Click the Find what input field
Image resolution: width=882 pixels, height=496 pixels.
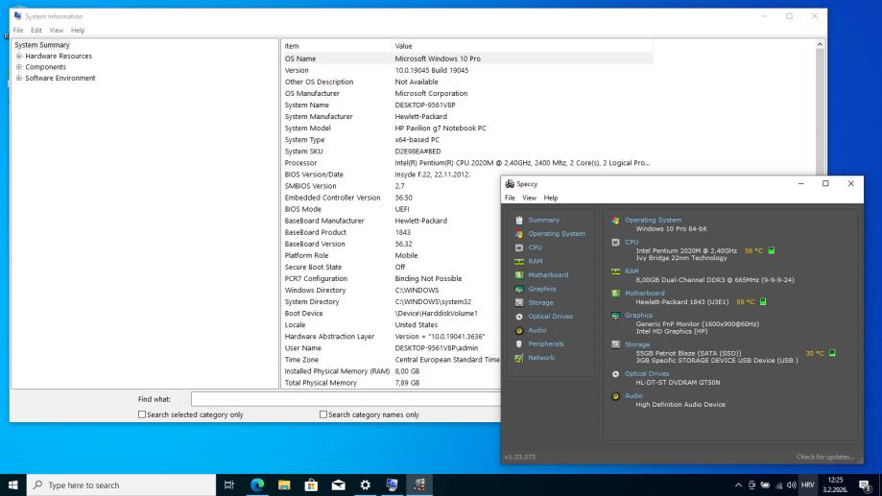tap(346, 399)
